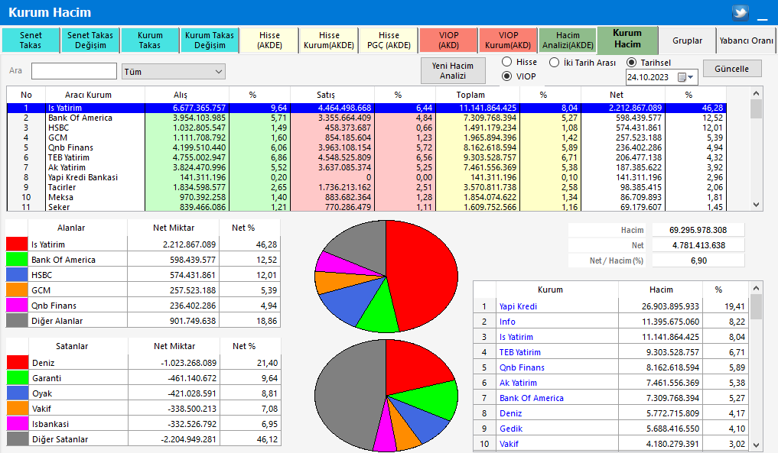Open Is Yatirim link in Kurum list
The image size is (778, 453).
point(516,337)
